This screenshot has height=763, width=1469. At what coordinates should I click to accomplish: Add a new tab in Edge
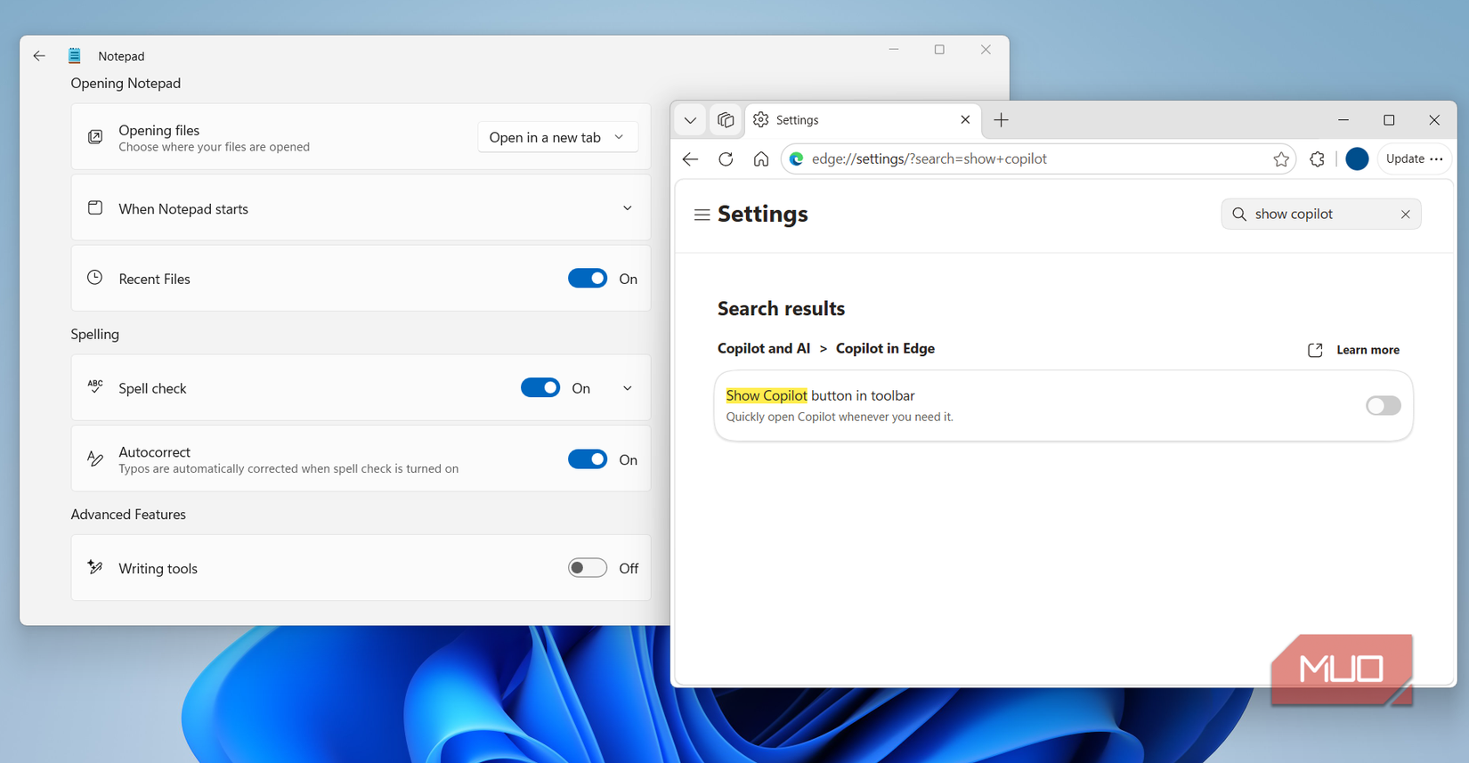[1002, 120]
